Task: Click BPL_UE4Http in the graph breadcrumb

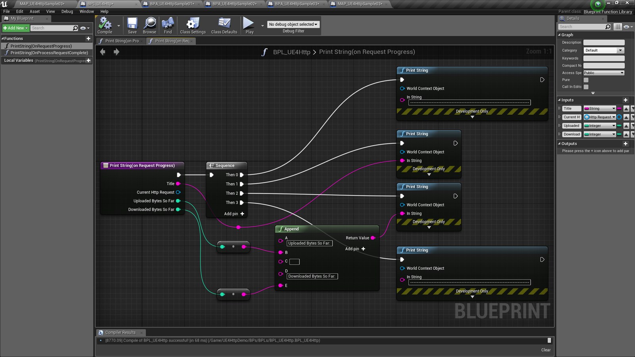Action: coord(292,52)
